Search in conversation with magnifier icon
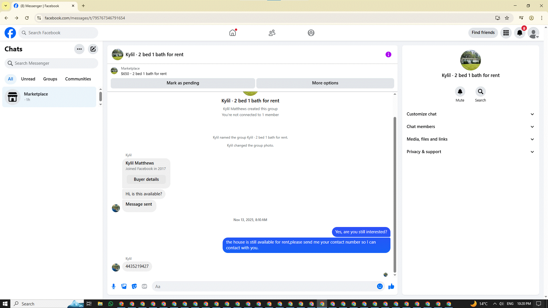Screen dimensions: 548x308 (481, 92)
